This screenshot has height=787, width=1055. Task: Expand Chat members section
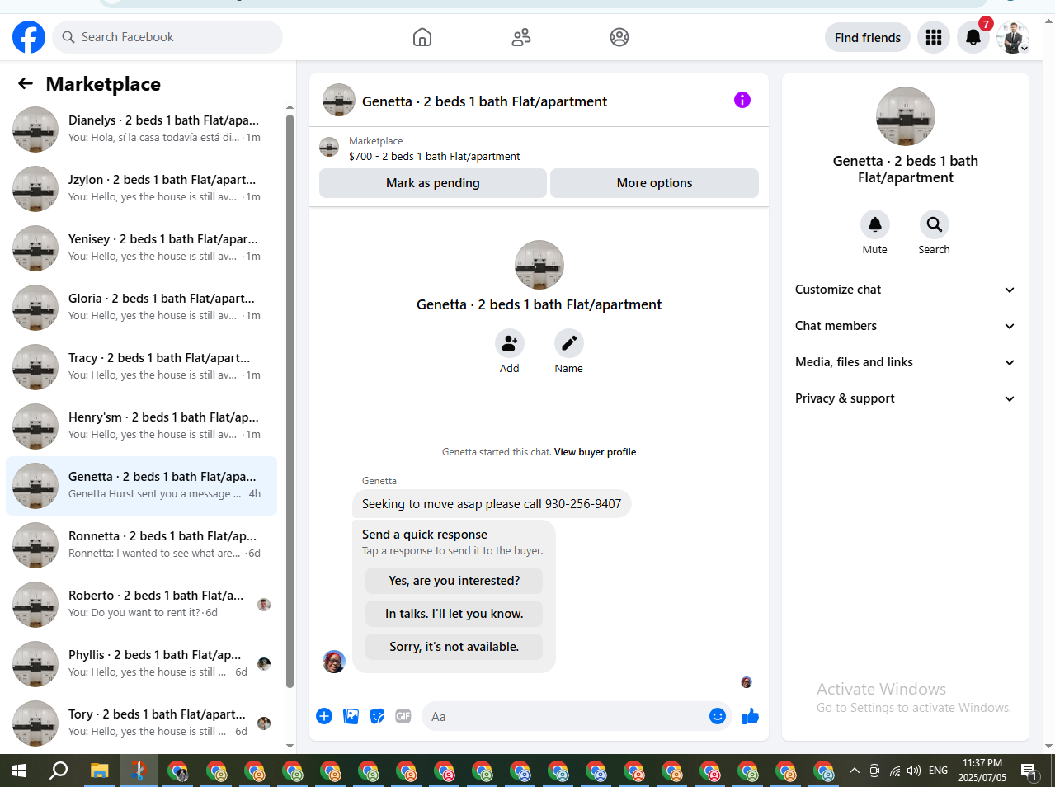(x=905, y=326)
